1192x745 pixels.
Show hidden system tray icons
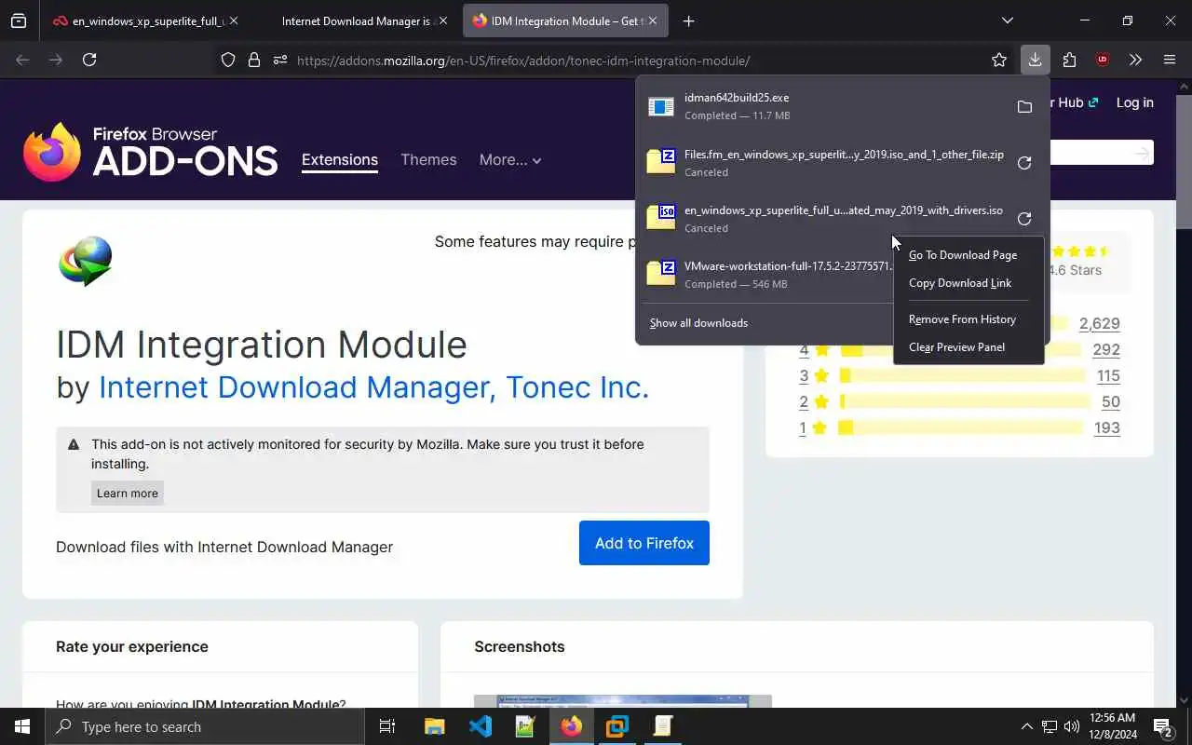click(1027, 726)
